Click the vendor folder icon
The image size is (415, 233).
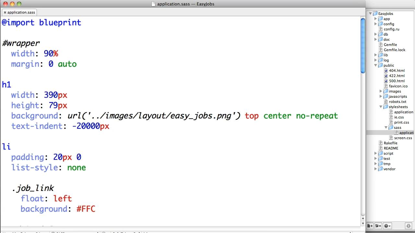tap(381, 169)
